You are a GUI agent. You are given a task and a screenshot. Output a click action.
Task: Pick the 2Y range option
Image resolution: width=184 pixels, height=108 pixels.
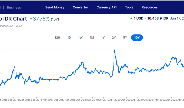114,38
